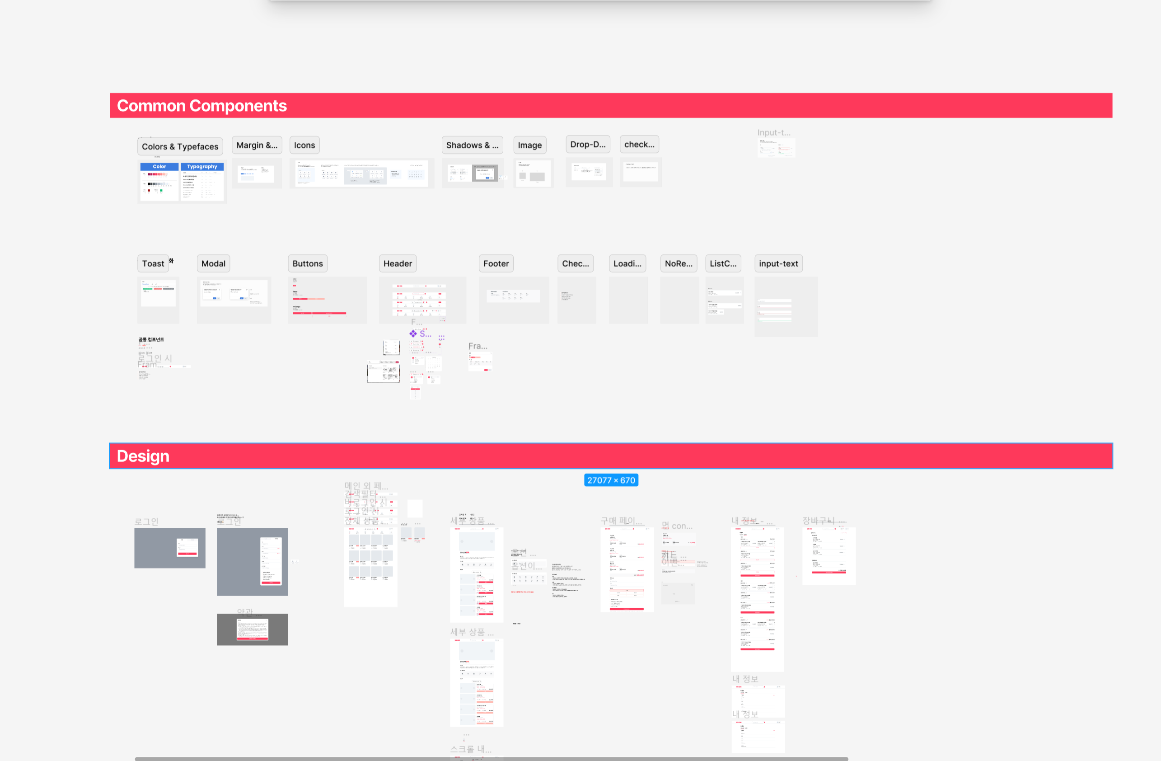Select the icon sheet frame under Icons
This screenshot has width=1161, height=761.
[361, 173]
